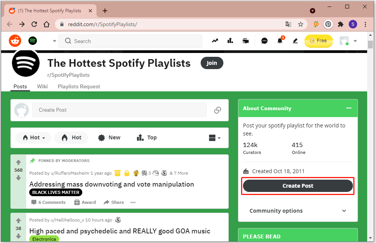376x243 pixels.
Task: Open the Chrome three-dot menu
Action: click(365, 24)
